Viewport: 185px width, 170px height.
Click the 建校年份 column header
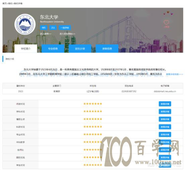point(20,86)
